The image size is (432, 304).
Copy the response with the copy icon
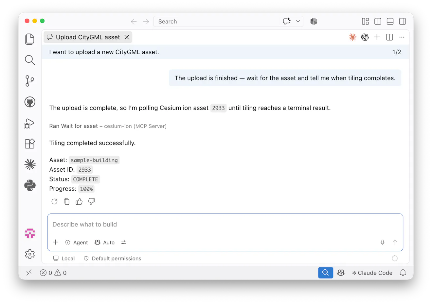[x=67, y=202]
